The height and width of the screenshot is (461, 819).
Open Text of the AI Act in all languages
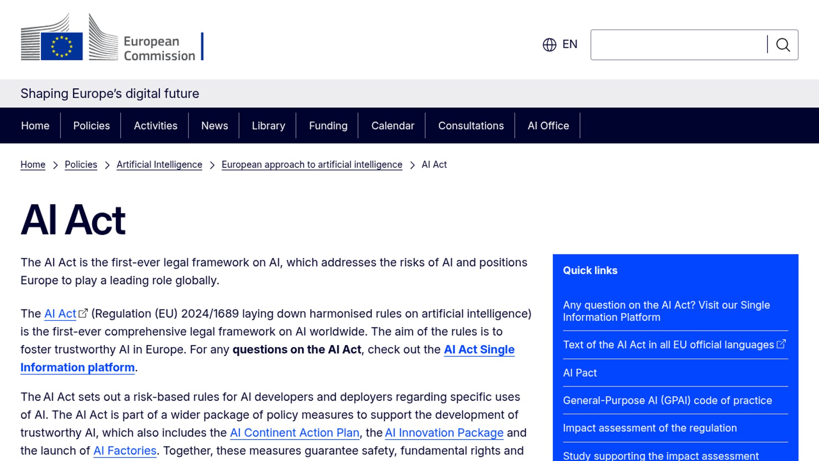674,345
